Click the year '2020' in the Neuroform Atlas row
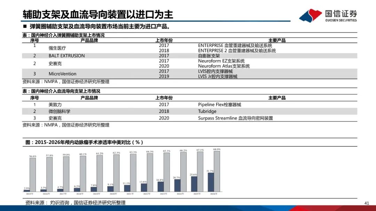This screenshot has width=376, height=211. [x=164, y=66]
